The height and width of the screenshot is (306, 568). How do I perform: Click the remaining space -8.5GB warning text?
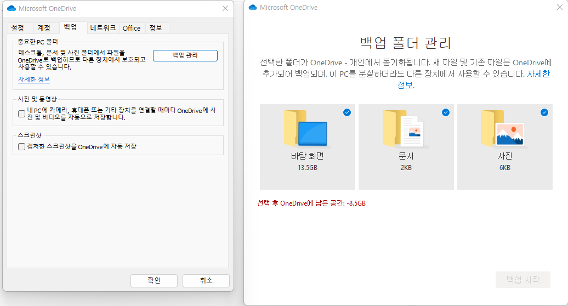pyautogui.click(x=311, y=203)
